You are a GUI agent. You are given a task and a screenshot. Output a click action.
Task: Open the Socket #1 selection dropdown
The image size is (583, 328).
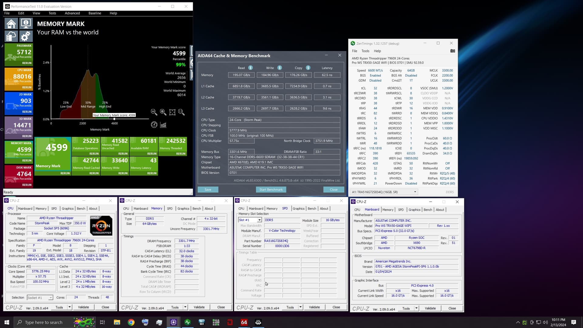coord(50,298)
